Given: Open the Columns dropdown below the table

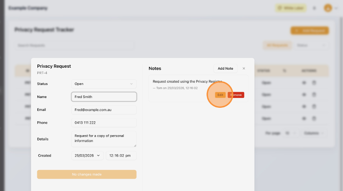Looking at the screenshot, I should [313, 133].
